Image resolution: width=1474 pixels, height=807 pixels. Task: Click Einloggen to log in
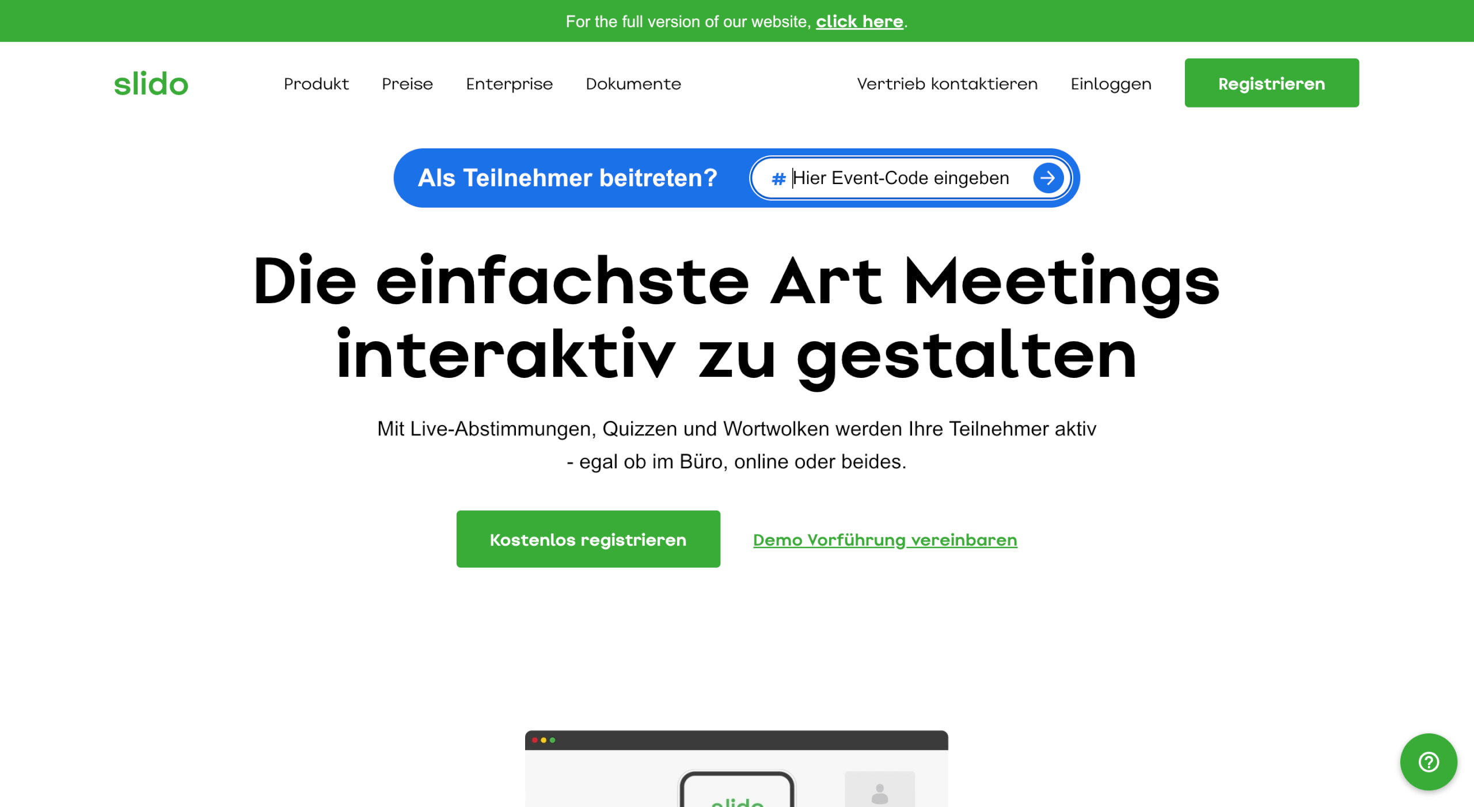1111,84
